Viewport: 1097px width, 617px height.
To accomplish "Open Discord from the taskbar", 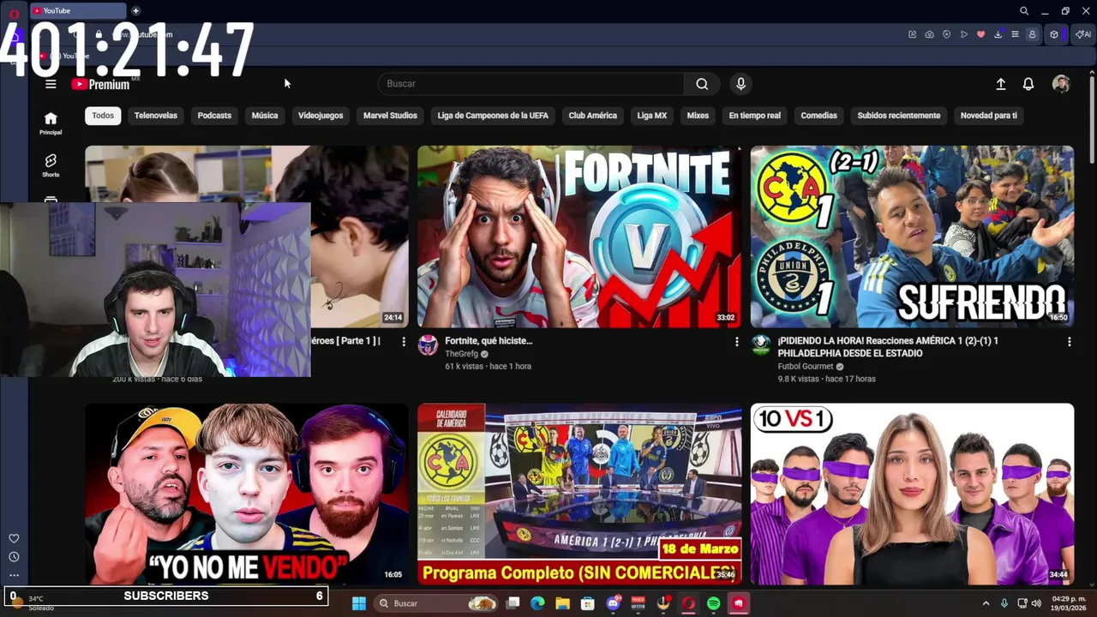I will (613, 603).
